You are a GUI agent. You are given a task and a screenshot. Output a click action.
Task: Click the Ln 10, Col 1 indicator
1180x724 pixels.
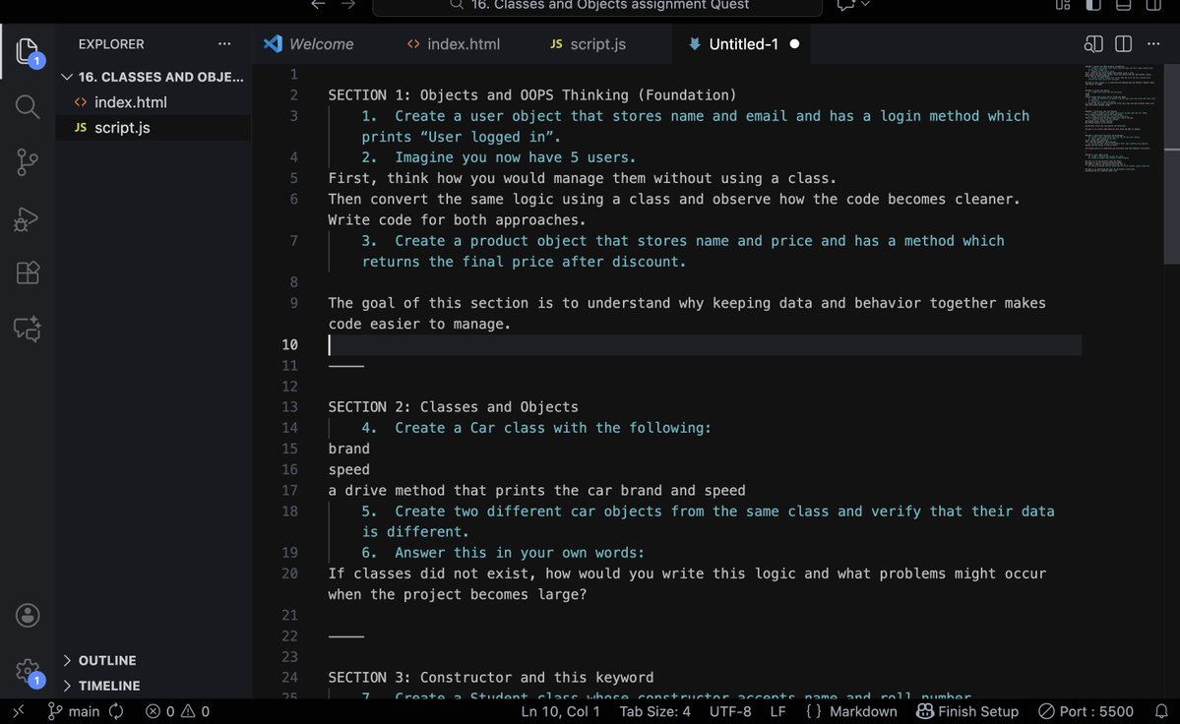[x=561, y=711]
